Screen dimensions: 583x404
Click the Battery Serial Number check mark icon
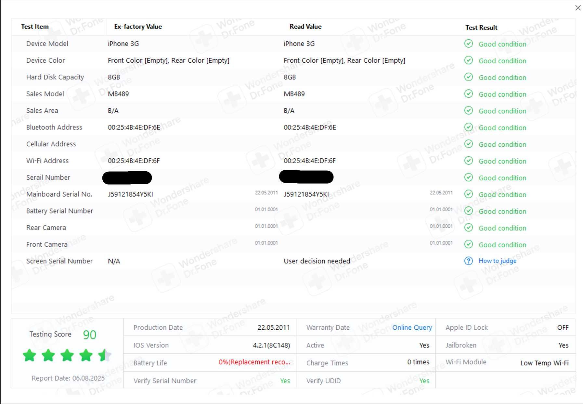[469, 211]
